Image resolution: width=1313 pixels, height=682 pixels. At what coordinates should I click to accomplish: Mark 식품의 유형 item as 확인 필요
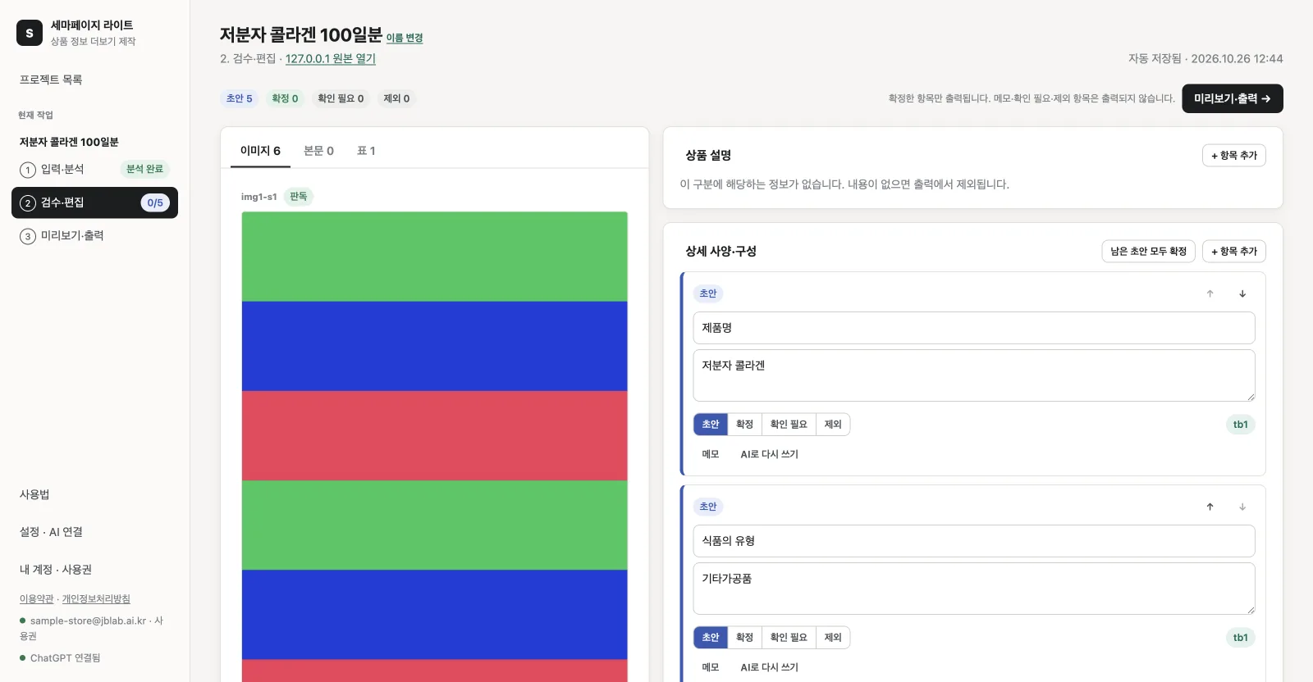[x=789, y=638]
